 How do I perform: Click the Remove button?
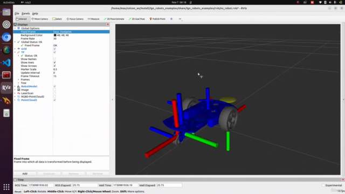(x=73, y=174)
